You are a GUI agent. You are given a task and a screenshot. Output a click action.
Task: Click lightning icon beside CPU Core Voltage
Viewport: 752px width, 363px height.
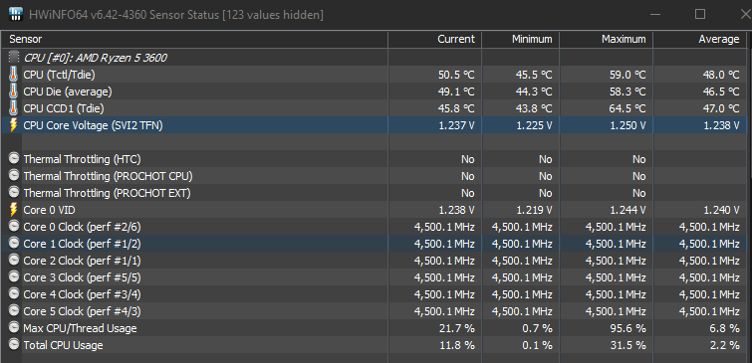click(x=13, y=125)
